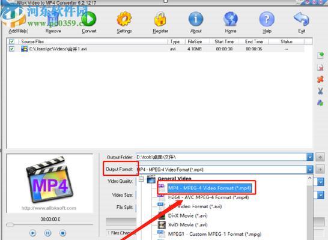Click the General Video folder icon
The height and width of the screenshot is (240, 328).
[151, 179]
